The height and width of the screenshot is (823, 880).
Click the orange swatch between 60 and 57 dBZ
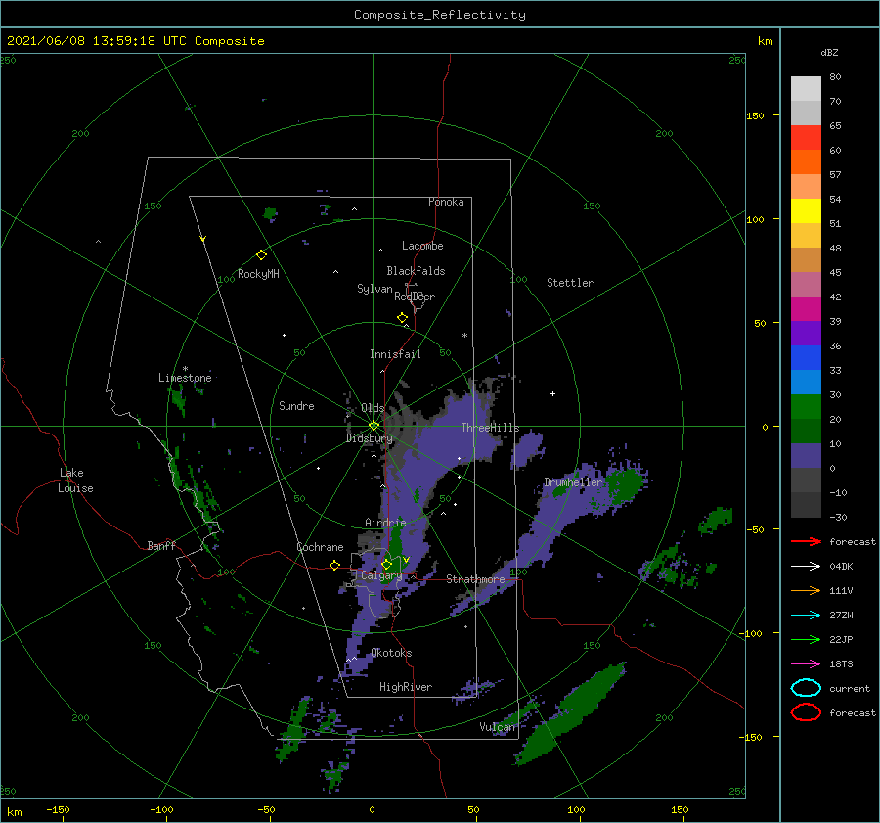[806, 162]
